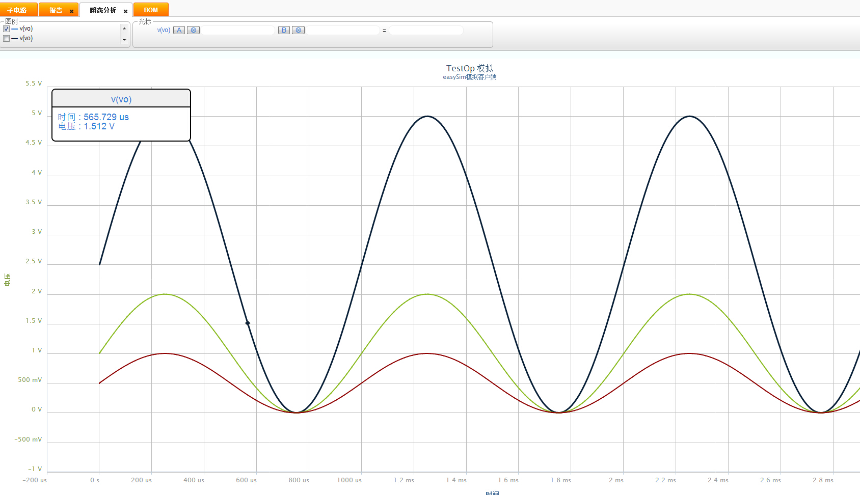
Task: Click the 500 mV Y-axis tick label
Action: 30,380
